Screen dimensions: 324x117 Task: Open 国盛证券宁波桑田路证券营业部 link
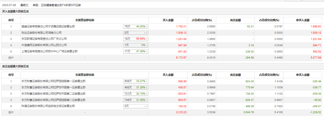(48, 27)
